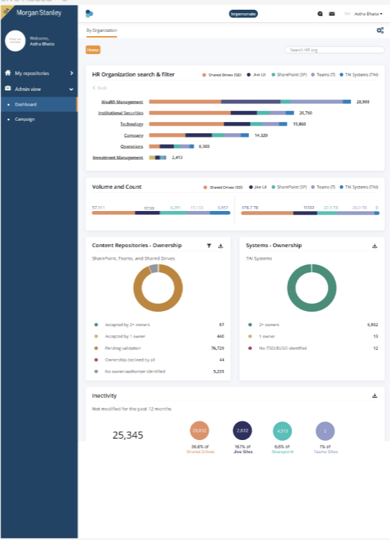Open the Wealth Management link
This screenshot has width=390, height=540.
[x=122, y=102]
